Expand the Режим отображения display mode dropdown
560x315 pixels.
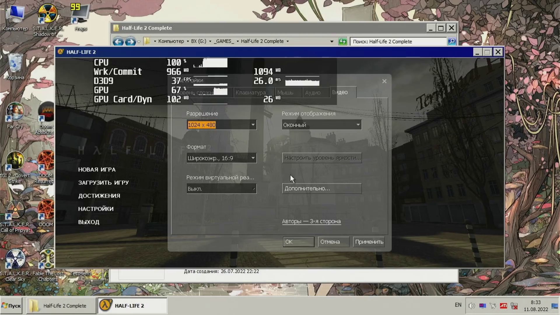358,125
